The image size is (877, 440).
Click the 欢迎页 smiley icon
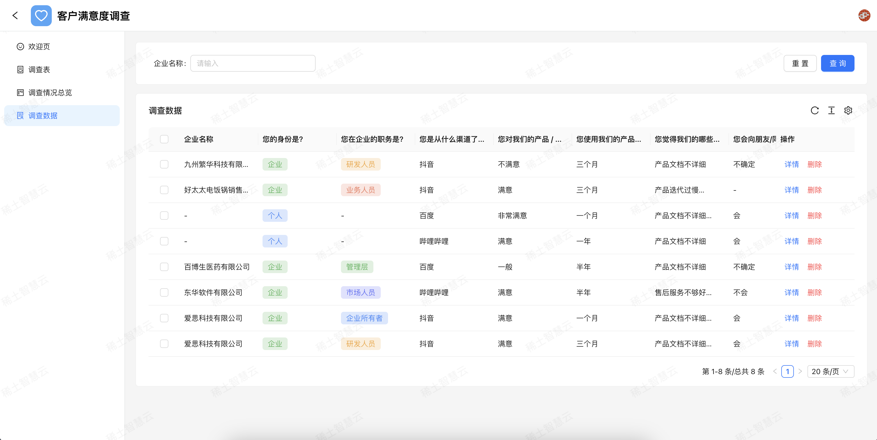[x=20, y=46]
